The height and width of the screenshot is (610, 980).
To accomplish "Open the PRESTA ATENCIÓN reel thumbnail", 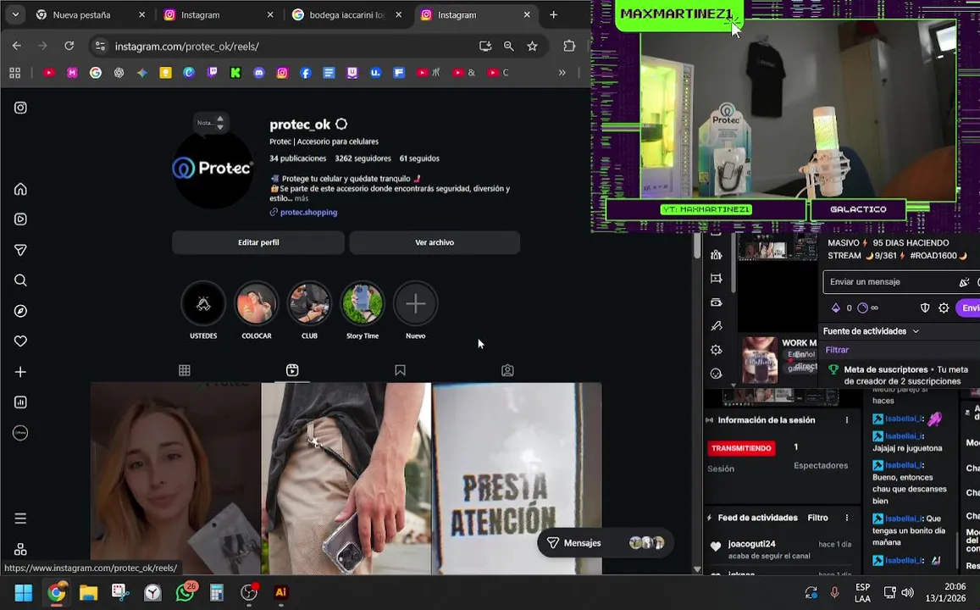I will click(517, 479).
